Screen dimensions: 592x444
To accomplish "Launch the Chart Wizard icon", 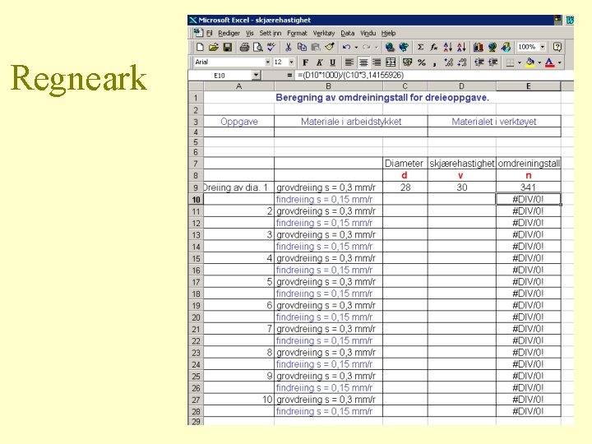I will 479,47.
